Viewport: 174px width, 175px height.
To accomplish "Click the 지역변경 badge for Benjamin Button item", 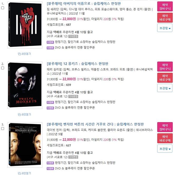I will tap(73, 157).
